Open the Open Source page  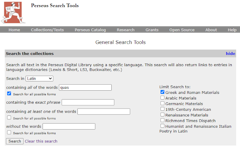tap(182, 30)
